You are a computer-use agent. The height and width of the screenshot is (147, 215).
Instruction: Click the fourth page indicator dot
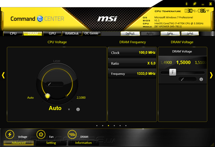pyautogui.click(x=114, y=126)
